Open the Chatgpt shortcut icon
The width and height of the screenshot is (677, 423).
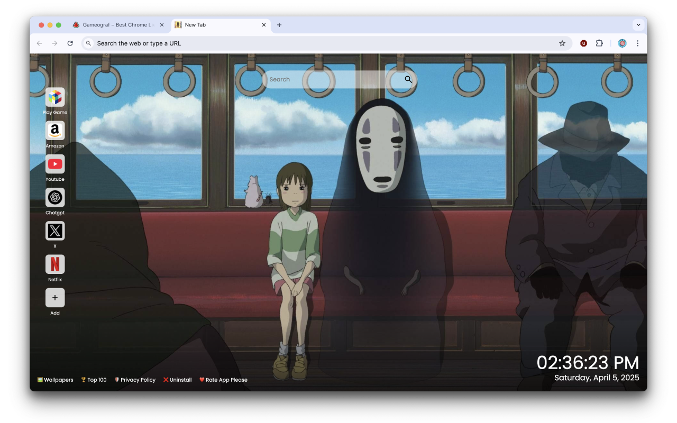point(55,197)
